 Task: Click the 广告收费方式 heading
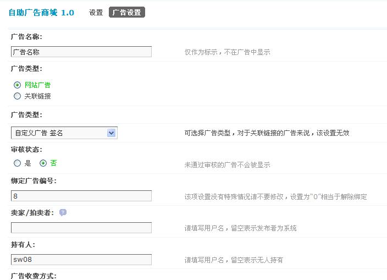point(34,276)
